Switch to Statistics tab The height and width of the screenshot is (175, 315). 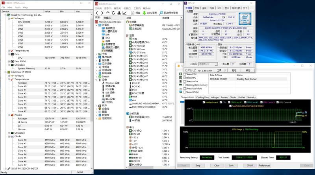click(251, 98)
